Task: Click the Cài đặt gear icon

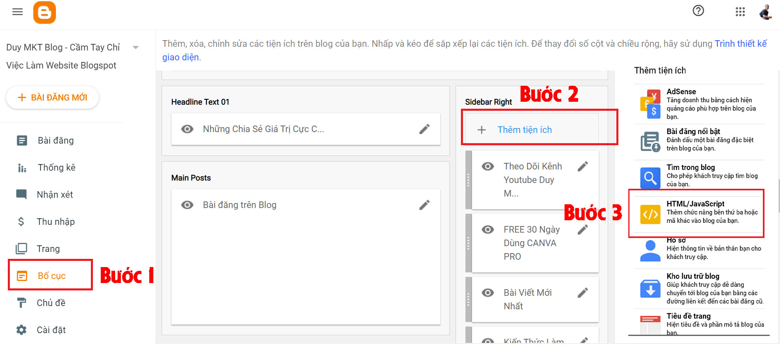Action: coord(21,330)
